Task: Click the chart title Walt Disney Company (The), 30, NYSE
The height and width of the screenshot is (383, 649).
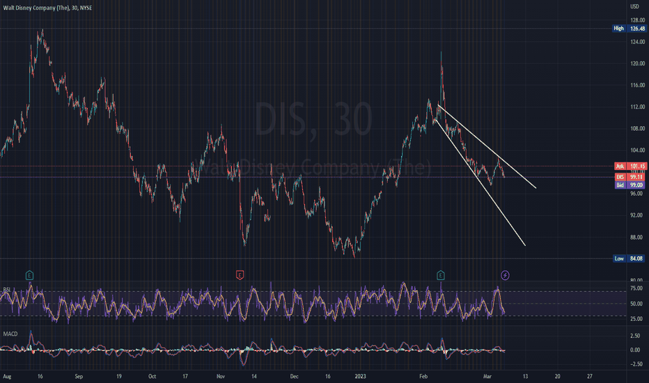Action: click(47, 8)
